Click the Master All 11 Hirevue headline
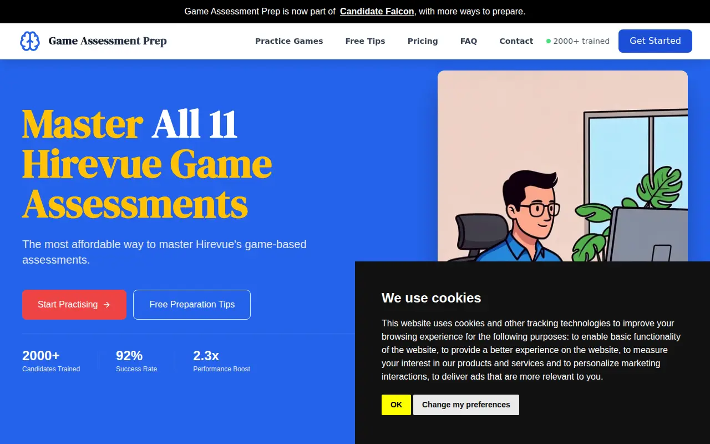Viewport: 710px width, 444px height. [147, 164]
